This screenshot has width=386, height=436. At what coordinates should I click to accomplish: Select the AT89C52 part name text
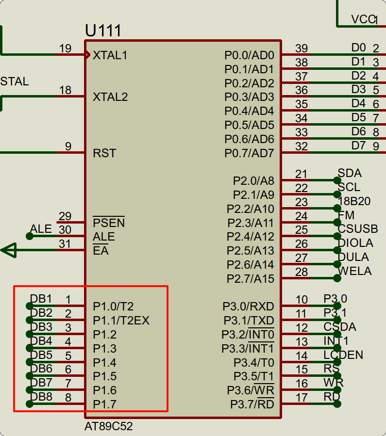(108, 427)
